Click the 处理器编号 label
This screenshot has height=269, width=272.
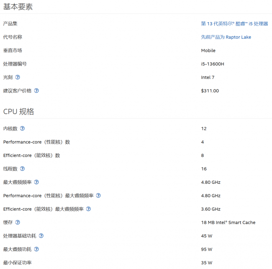pyautogui.click(x=15, y=64)
